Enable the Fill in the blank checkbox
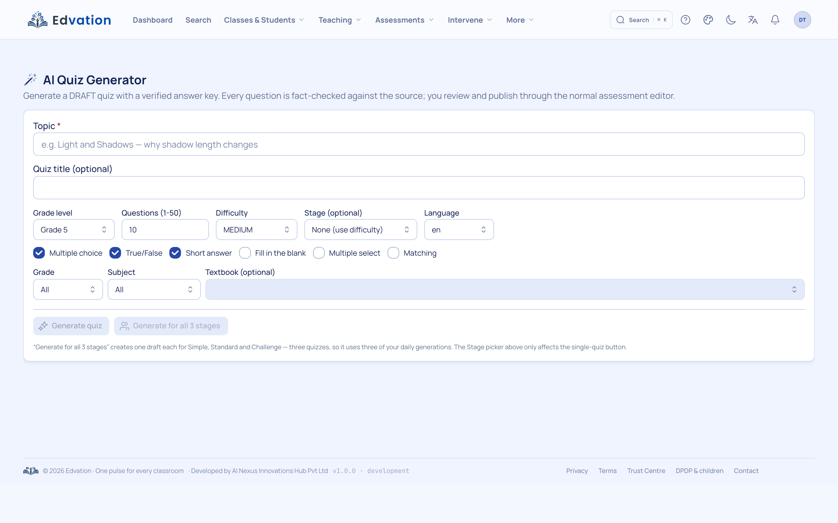This screenshot has height=523, width=838. tap(245, 253)
